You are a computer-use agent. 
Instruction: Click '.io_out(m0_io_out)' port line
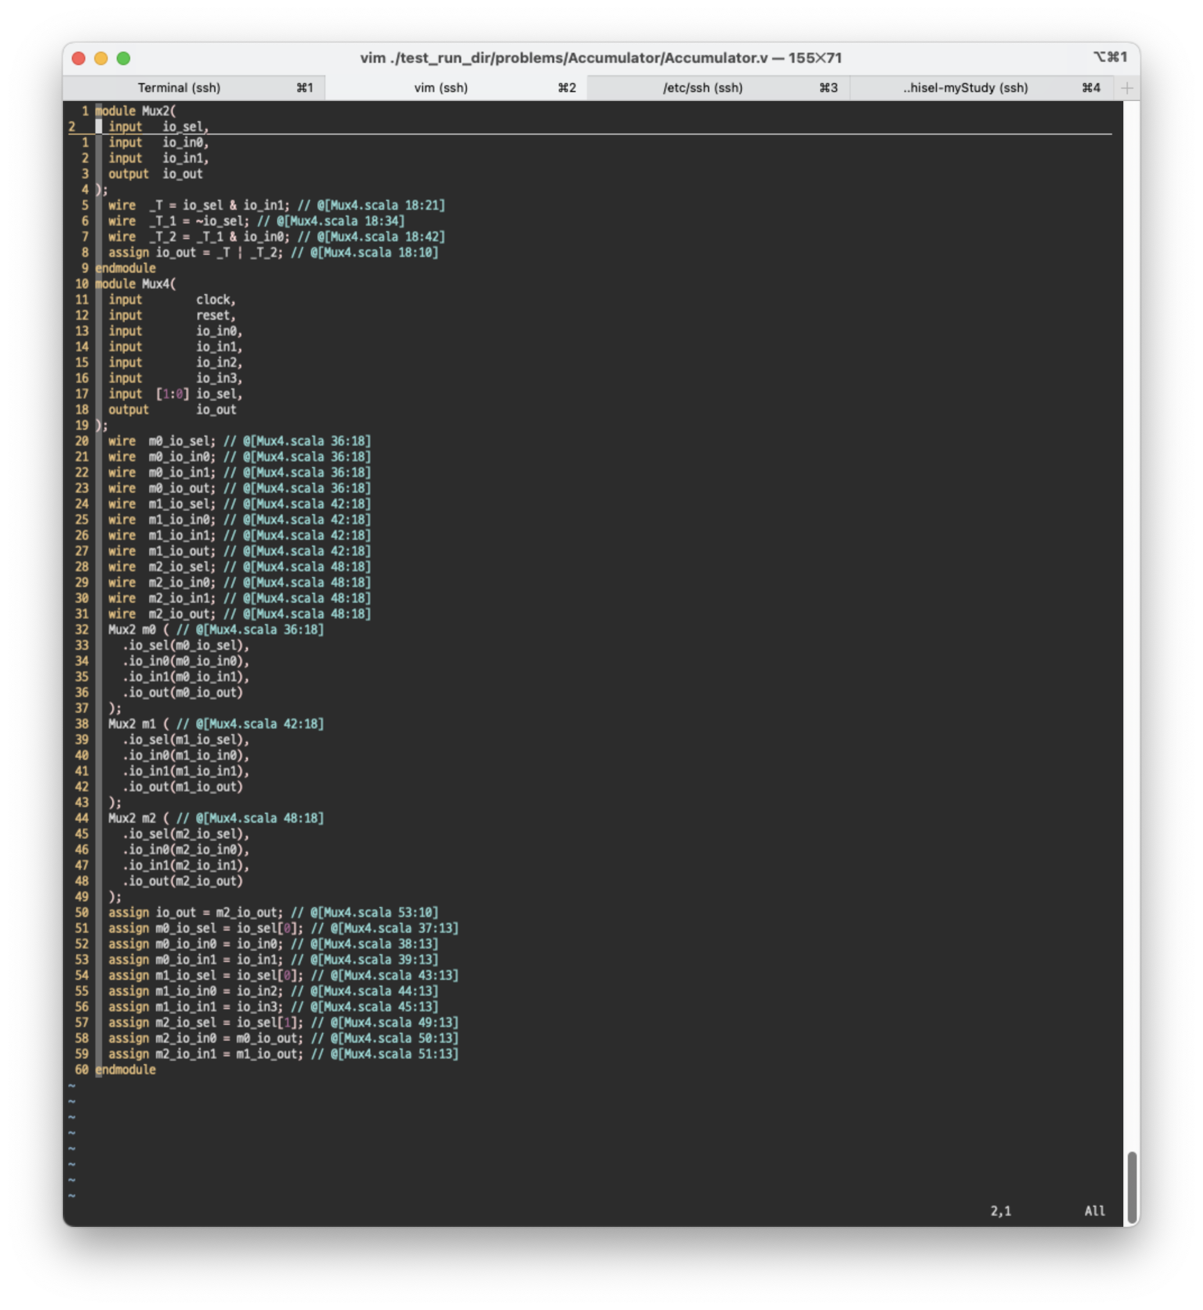point(182,693)
